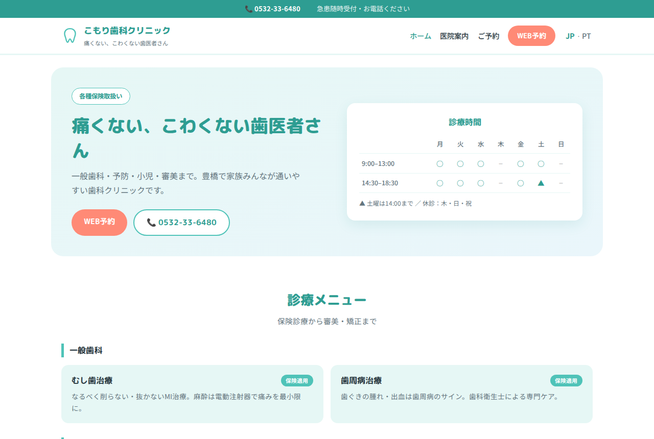
Task: Click the こもり歯科クリニック site title
Action: click(x=127, y=31)
